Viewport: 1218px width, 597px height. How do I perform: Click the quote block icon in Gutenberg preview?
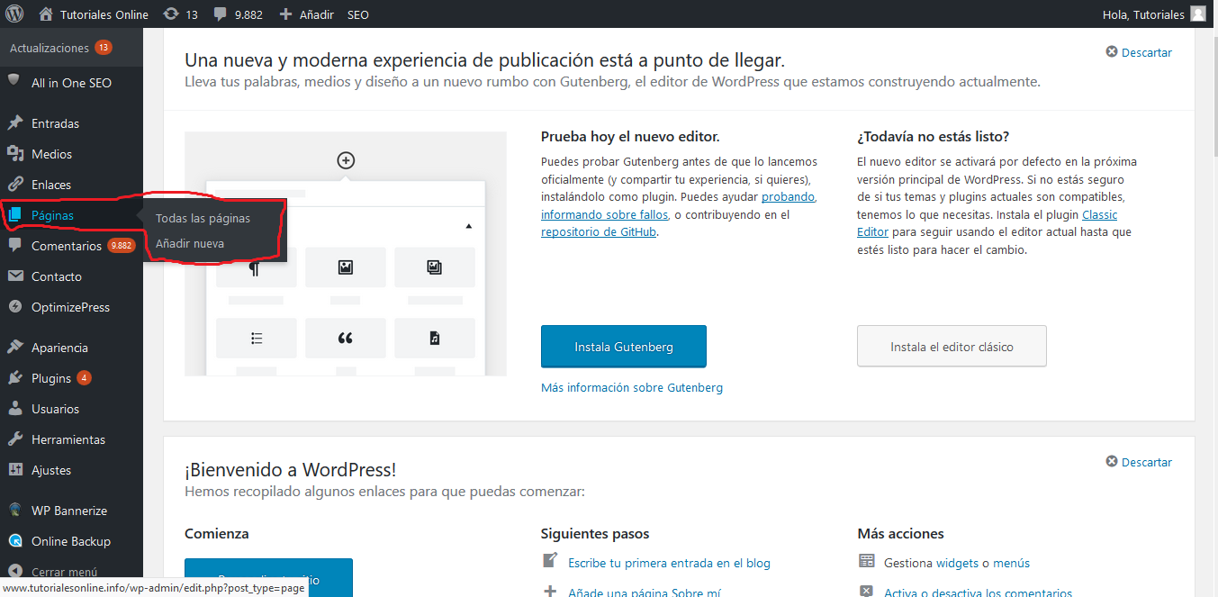tap(345, 339)
